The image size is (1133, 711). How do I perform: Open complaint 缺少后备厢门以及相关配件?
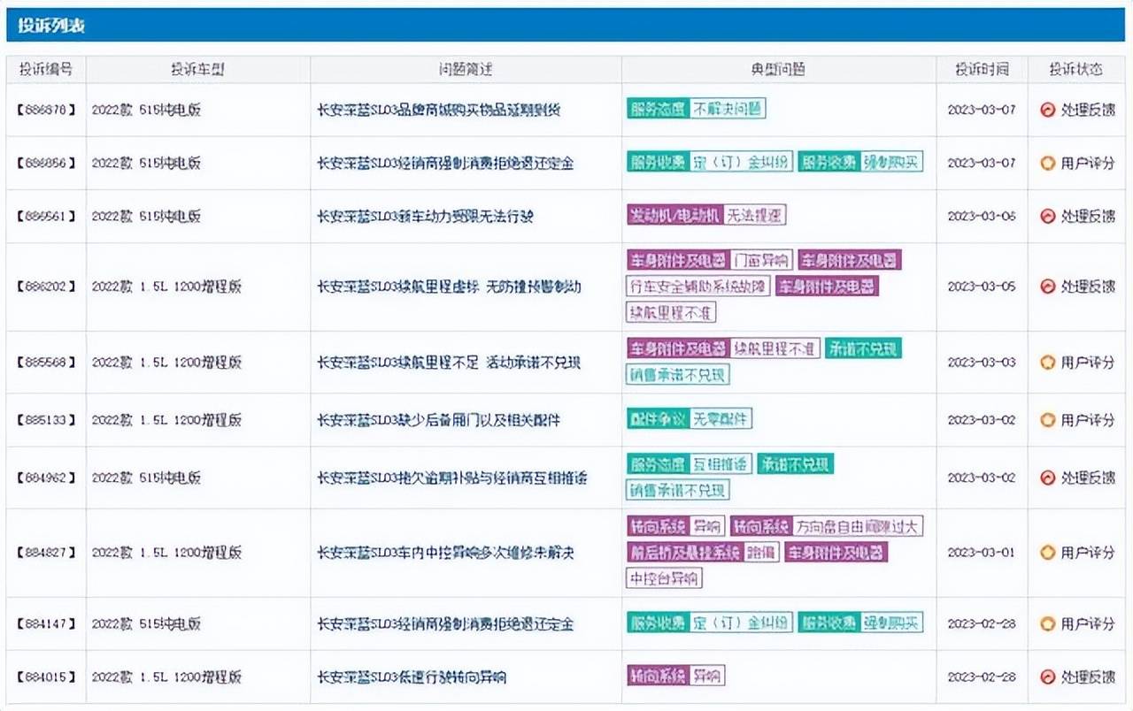pos(439,420)
